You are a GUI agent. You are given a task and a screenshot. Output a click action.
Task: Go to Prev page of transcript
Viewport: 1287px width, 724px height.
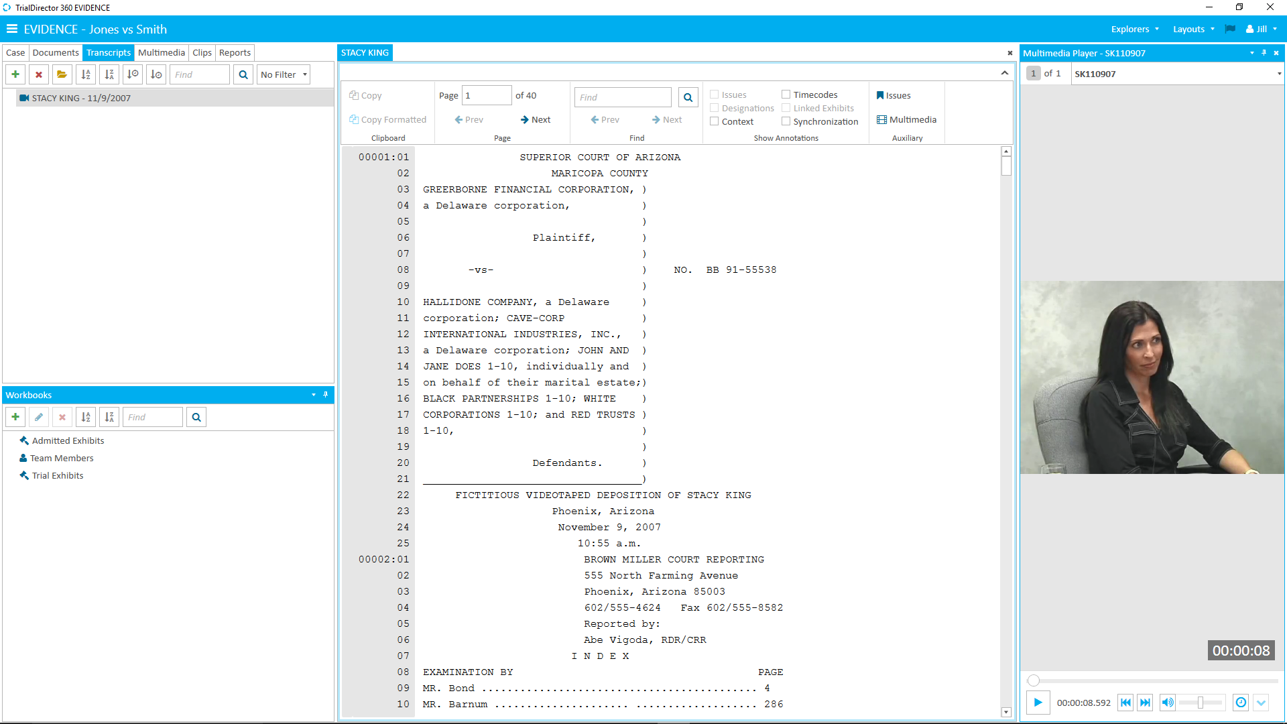click(469, 119)
